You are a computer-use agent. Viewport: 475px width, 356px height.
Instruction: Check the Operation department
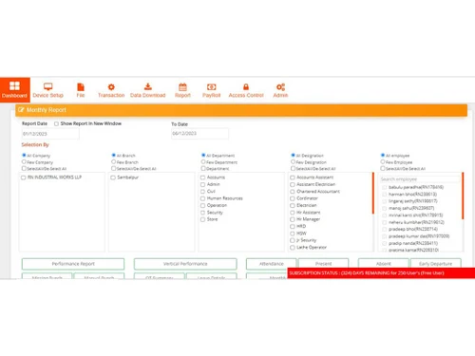point(203,205)
